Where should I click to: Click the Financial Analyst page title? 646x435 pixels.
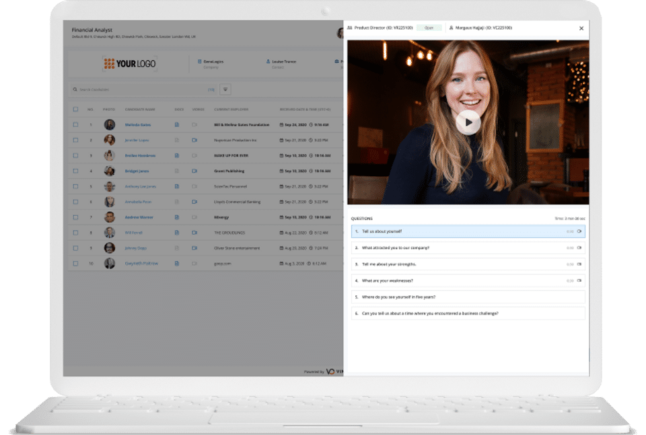pos(92,30)
